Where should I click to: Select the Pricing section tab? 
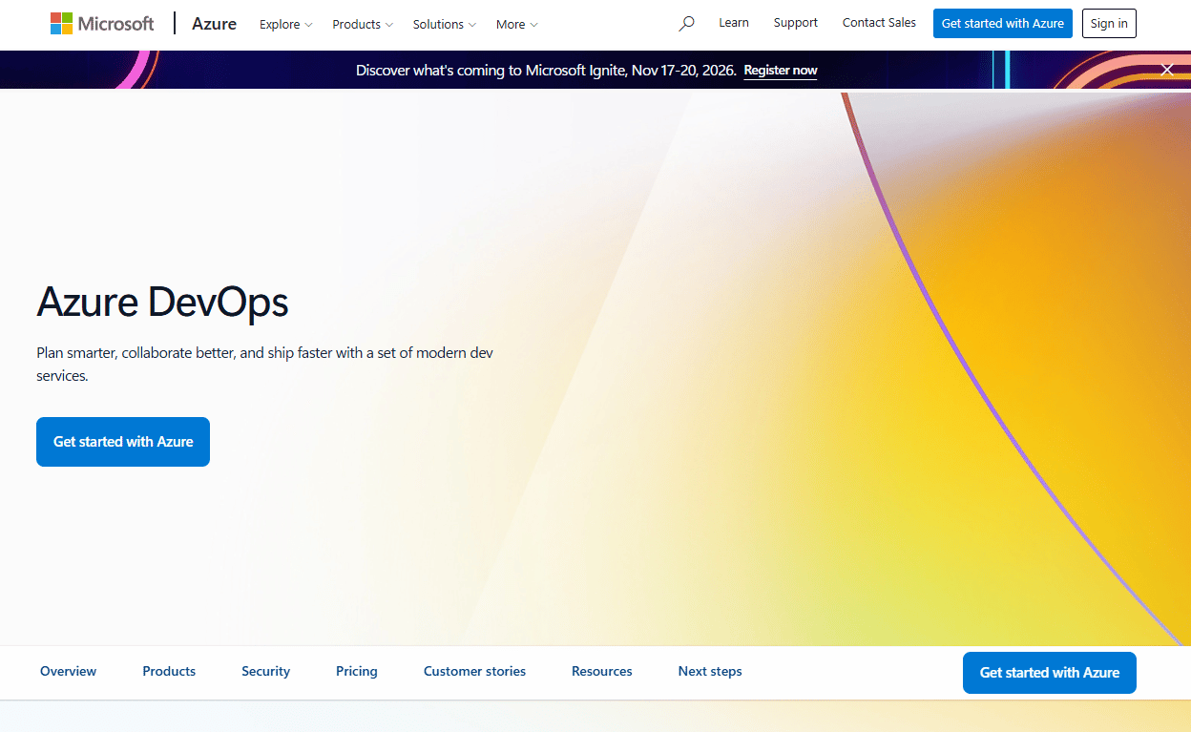click(x=357, y=671)
